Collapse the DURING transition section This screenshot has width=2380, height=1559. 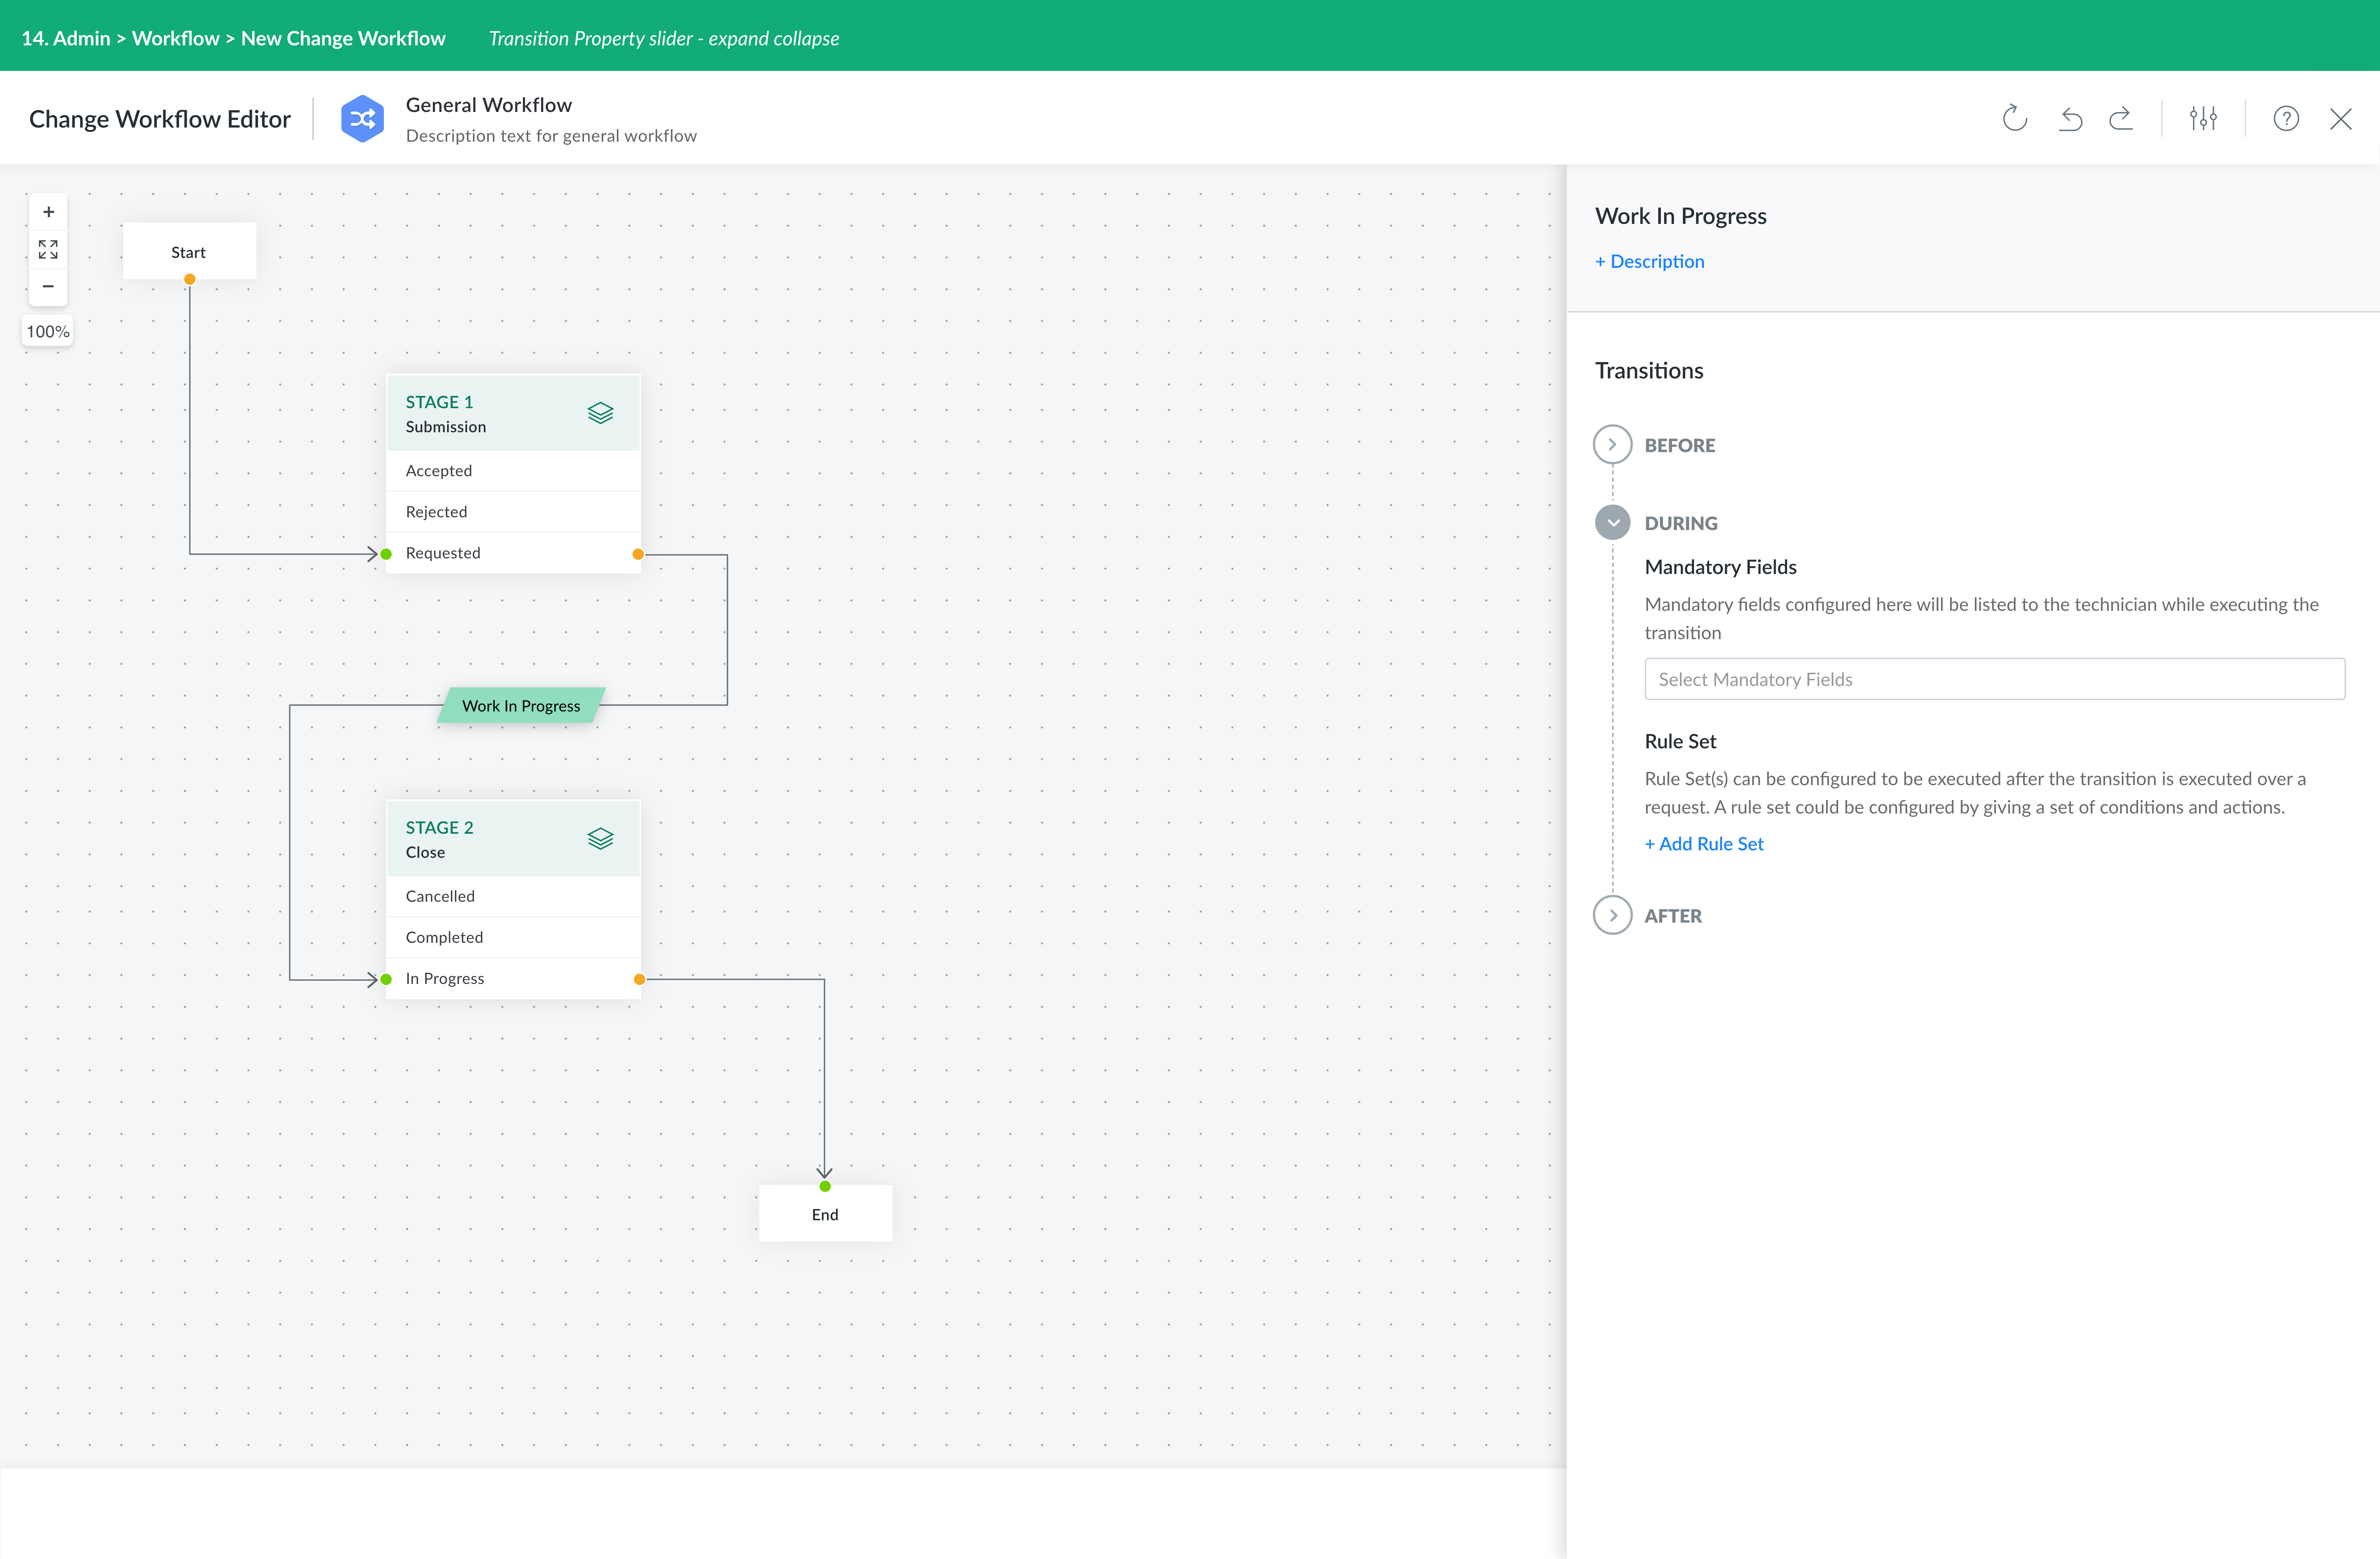[x=1612, y=522]
